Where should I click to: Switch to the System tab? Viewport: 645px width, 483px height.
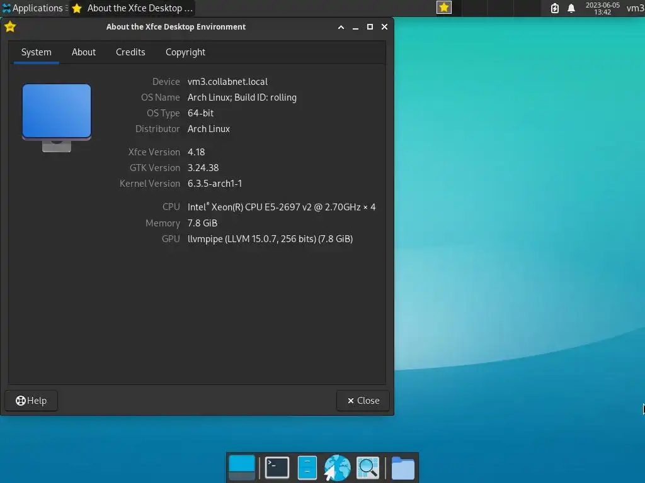tap(36, 52)
